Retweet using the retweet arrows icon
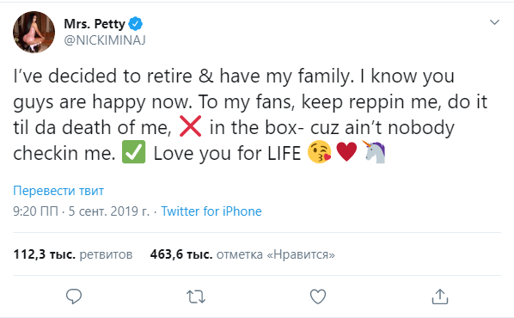Screen dimensions: 514x318 coord(196,297)
